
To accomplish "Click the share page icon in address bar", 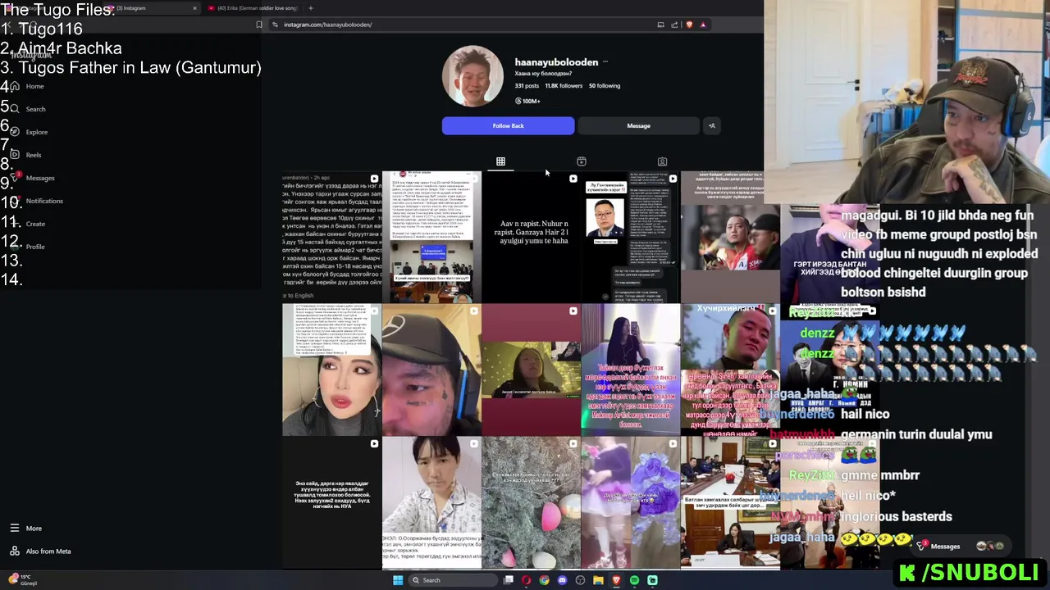I will tap(674, 25).
